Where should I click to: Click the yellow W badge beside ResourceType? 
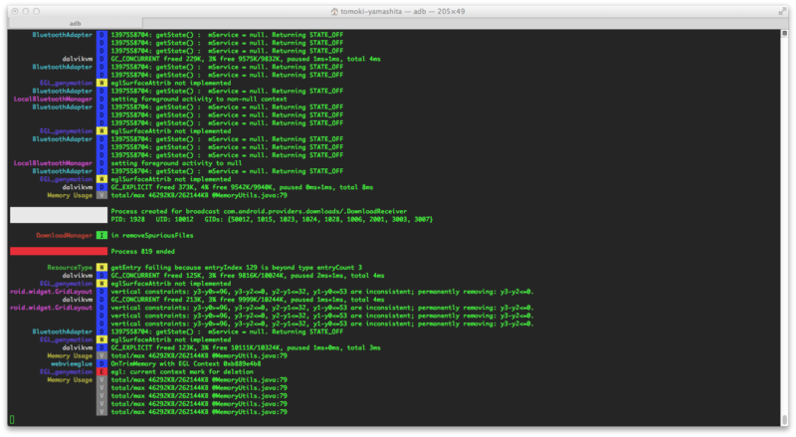pyautogui.click(x=101, y=268)
